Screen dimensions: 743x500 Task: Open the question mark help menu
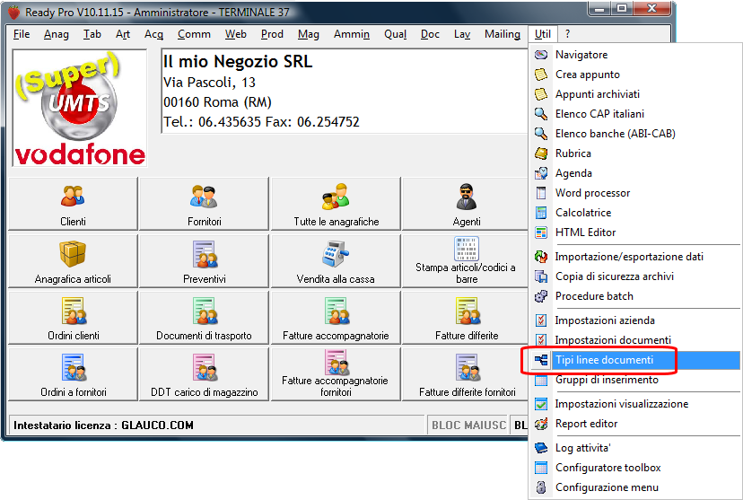pyautogui.click(x=567, y=34)
